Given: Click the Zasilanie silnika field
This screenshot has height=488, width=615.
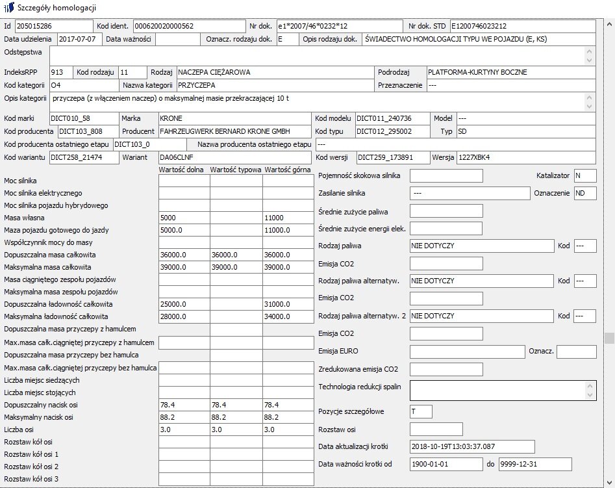Looking at the screenshot, I should pyautogui.click(x=470, y=193).
